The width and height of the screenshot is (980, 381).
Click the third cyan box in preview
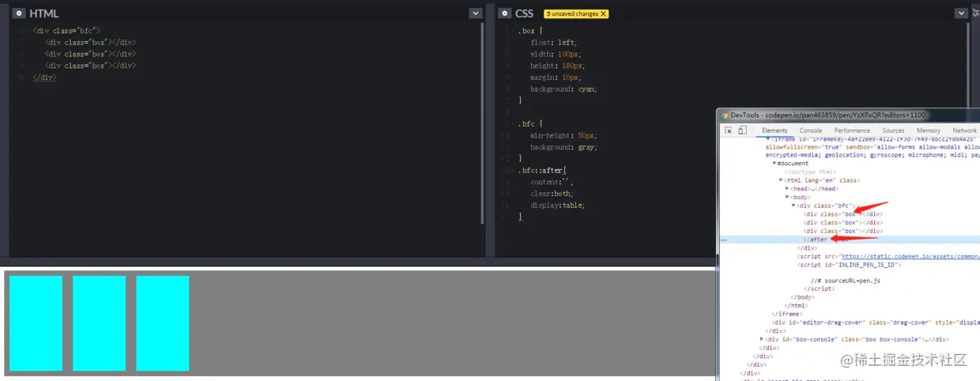[162, 323]
